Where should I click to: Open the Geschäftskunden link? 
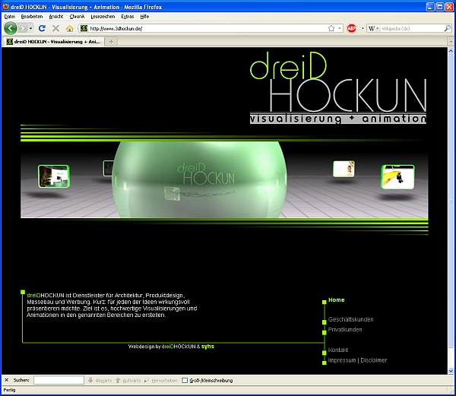point(350,319)
